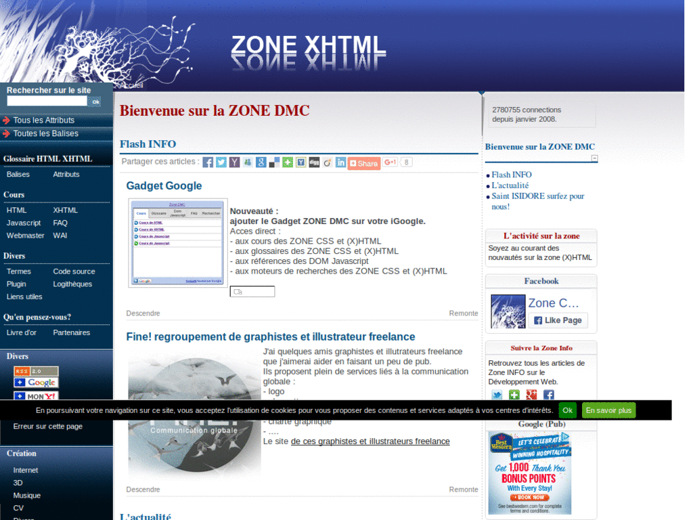
Task: Click the add to Google badge
Action: pyautogui.click(x=36, y=383)
